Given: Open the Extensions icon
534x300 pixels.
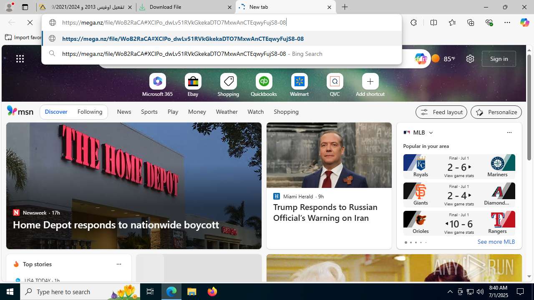Looking at the screenshot, I should tap(413, 22).
